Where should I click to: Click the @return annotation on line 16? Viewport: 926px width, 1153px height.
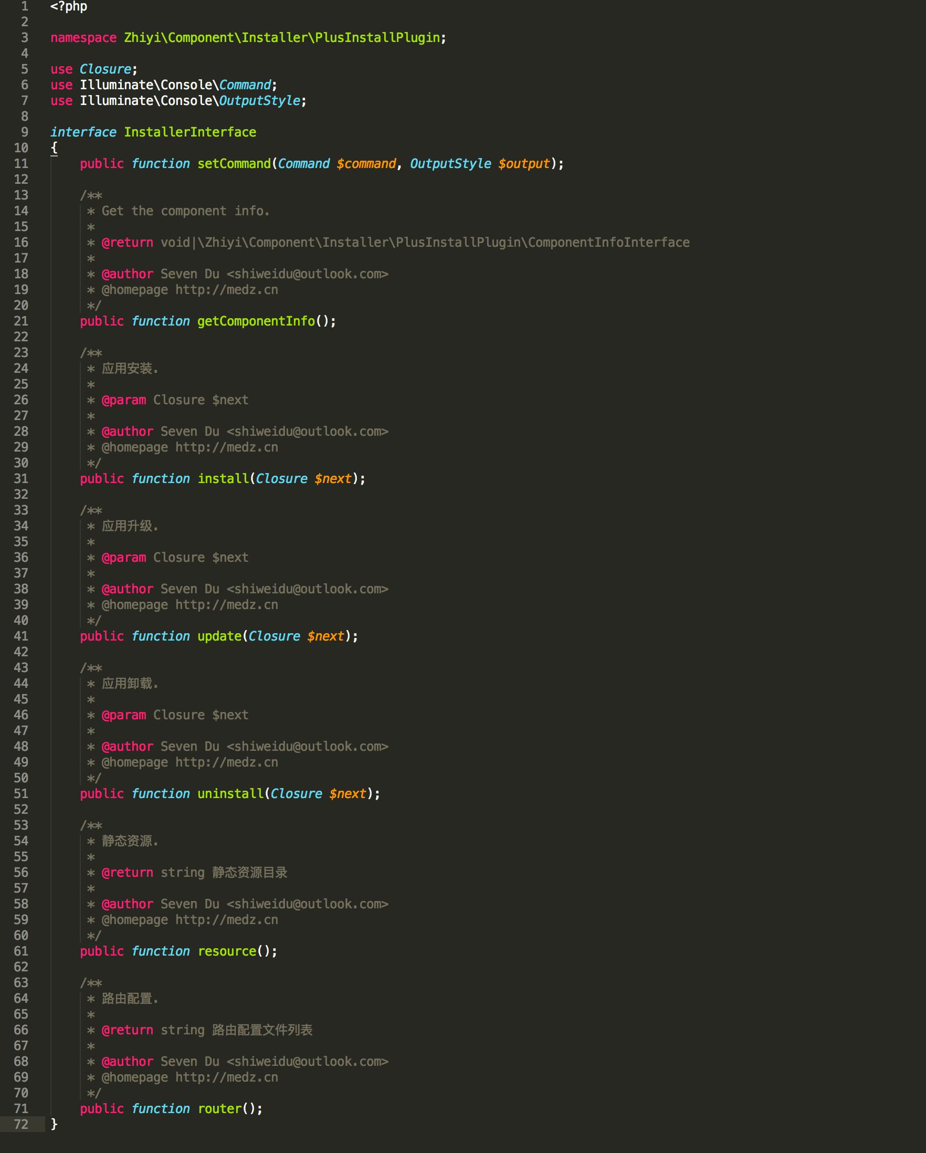[127, 242]
